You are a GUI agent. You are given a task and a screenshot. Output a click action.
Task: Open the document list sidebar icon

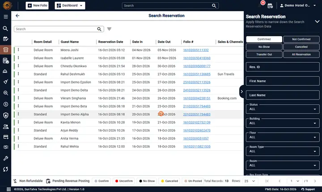6,61
